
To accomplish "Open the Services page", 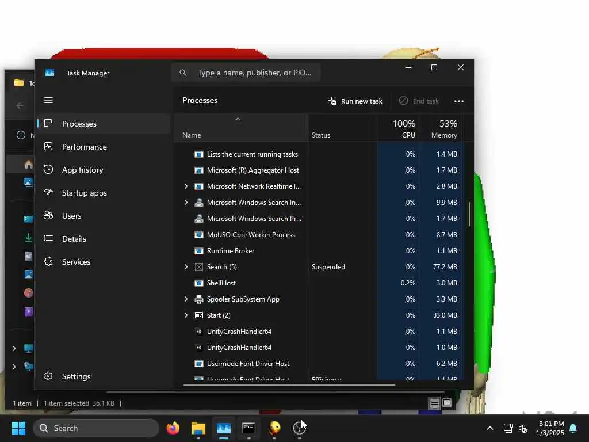I will 104,262.
